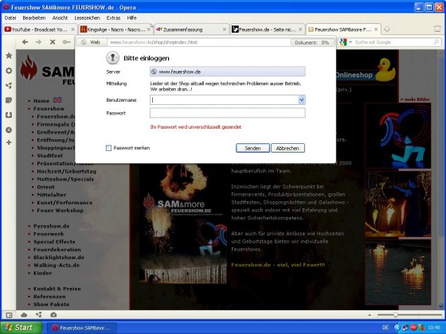Adjust the page zoom slider handle
Image resolution: width=446 pixels, height=334 pixels.
click(395, 315)
